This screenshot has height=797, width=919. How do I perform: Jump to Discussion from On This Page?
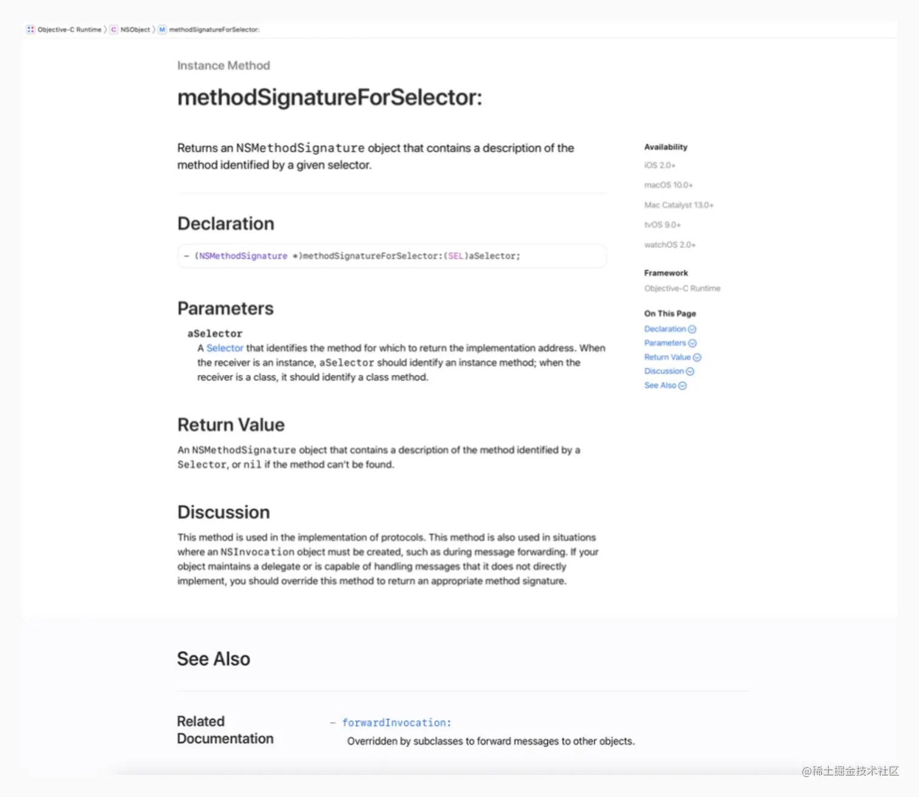coord(664,371)
